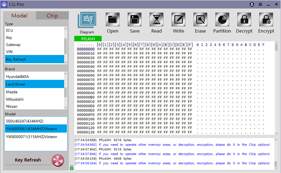Select the PFLASH memory area label
The width and height of the screenshot is (281, 173).
coord(88,39)
